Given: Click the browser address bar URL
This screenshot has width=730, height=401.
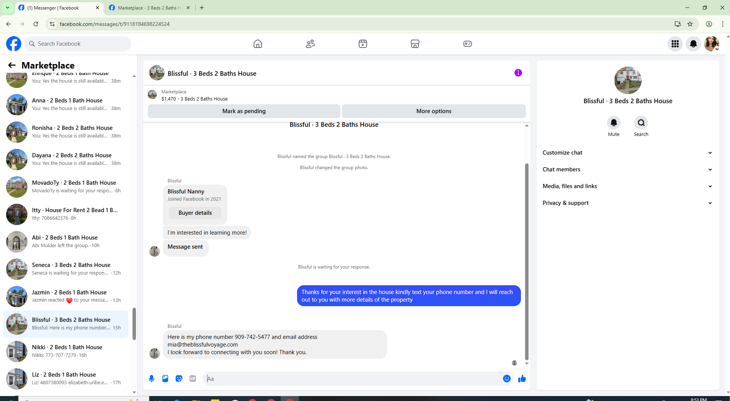Looking at the screenshot, I should [x=115, y=24].
